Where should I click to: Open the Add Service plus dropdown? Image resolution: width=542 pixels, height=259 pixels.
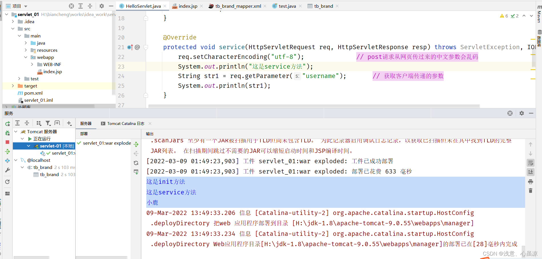tap(69, 123)
